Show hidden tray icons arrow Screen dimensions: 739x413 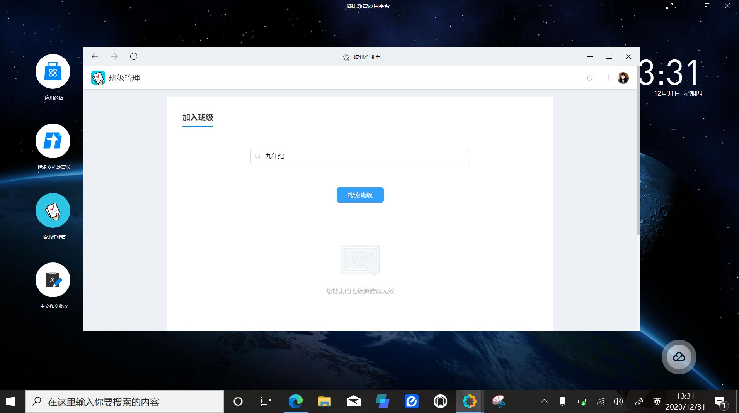[544, 401]
